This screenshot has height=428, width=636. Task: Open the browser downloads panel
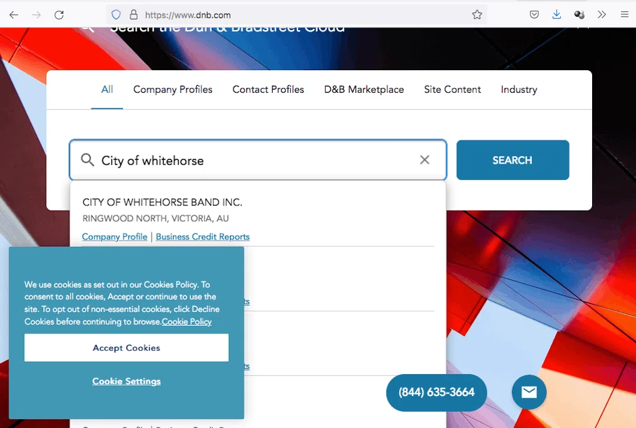[556, 15]
